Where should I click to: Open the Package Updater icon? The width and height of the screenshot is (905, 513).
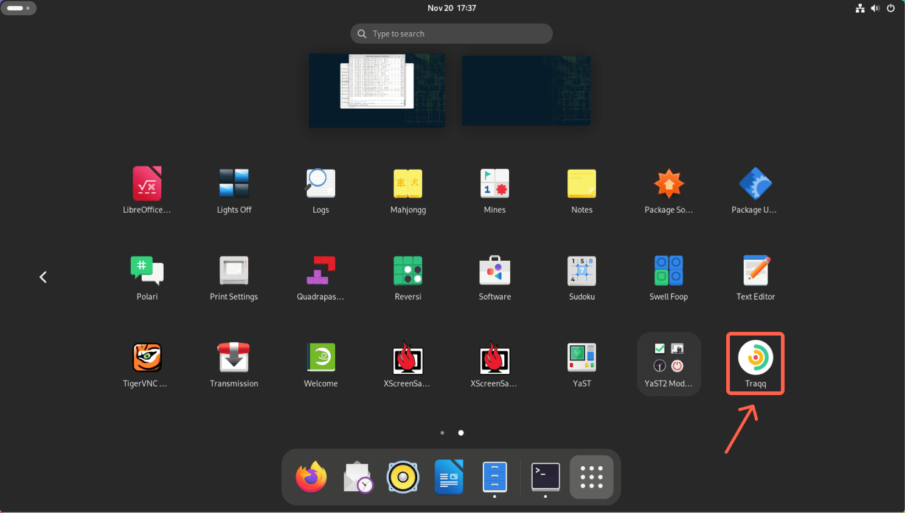tap(755, 184)
